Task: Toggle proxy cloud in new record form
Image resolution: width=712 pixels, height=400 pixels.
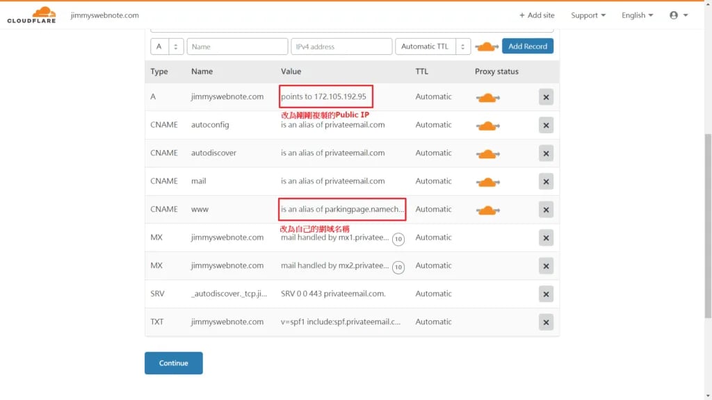Action: pyautogui.click(x=486, y=47)
